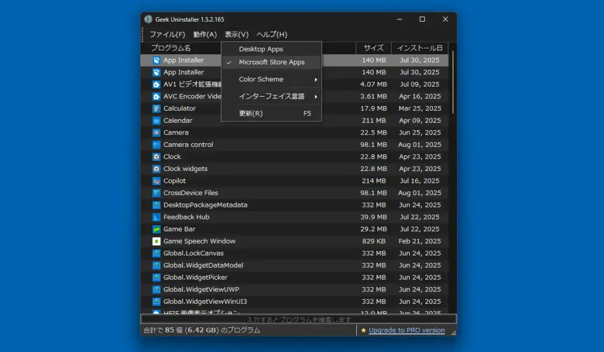The width and height of the screenshot is (604, 352).
Task: Close the Geek Uninstaller window
Action: coord(445,19)
